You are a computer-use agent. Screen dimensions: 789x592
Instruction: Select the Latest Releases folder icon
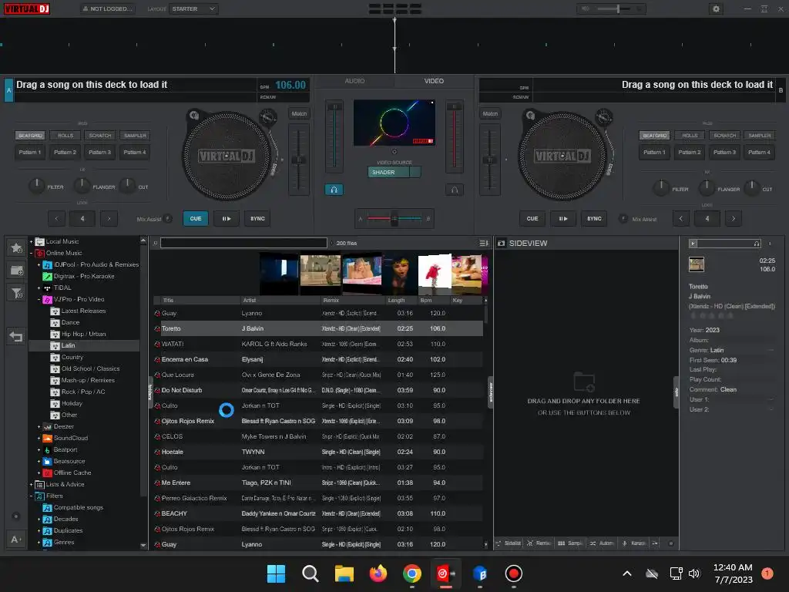click(x=55, y=311)
